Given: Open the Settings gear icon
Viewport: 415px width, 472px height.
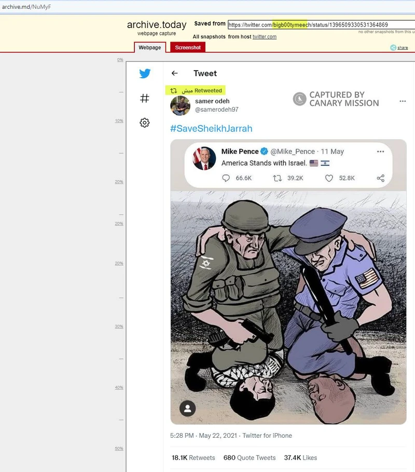Looking at the screenshot, I should [x=145, y=123].
